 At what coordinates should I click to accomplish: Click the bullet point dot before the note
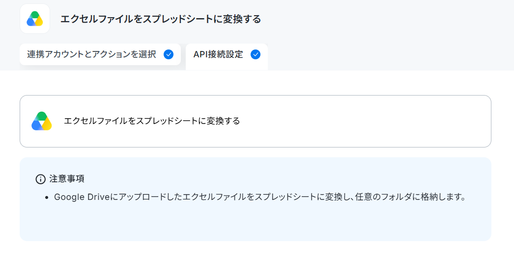(47, 197)
